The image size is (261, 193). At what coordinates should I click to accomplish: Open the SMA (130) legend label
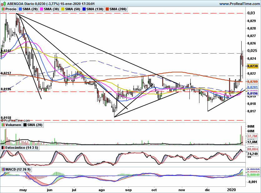95,9
